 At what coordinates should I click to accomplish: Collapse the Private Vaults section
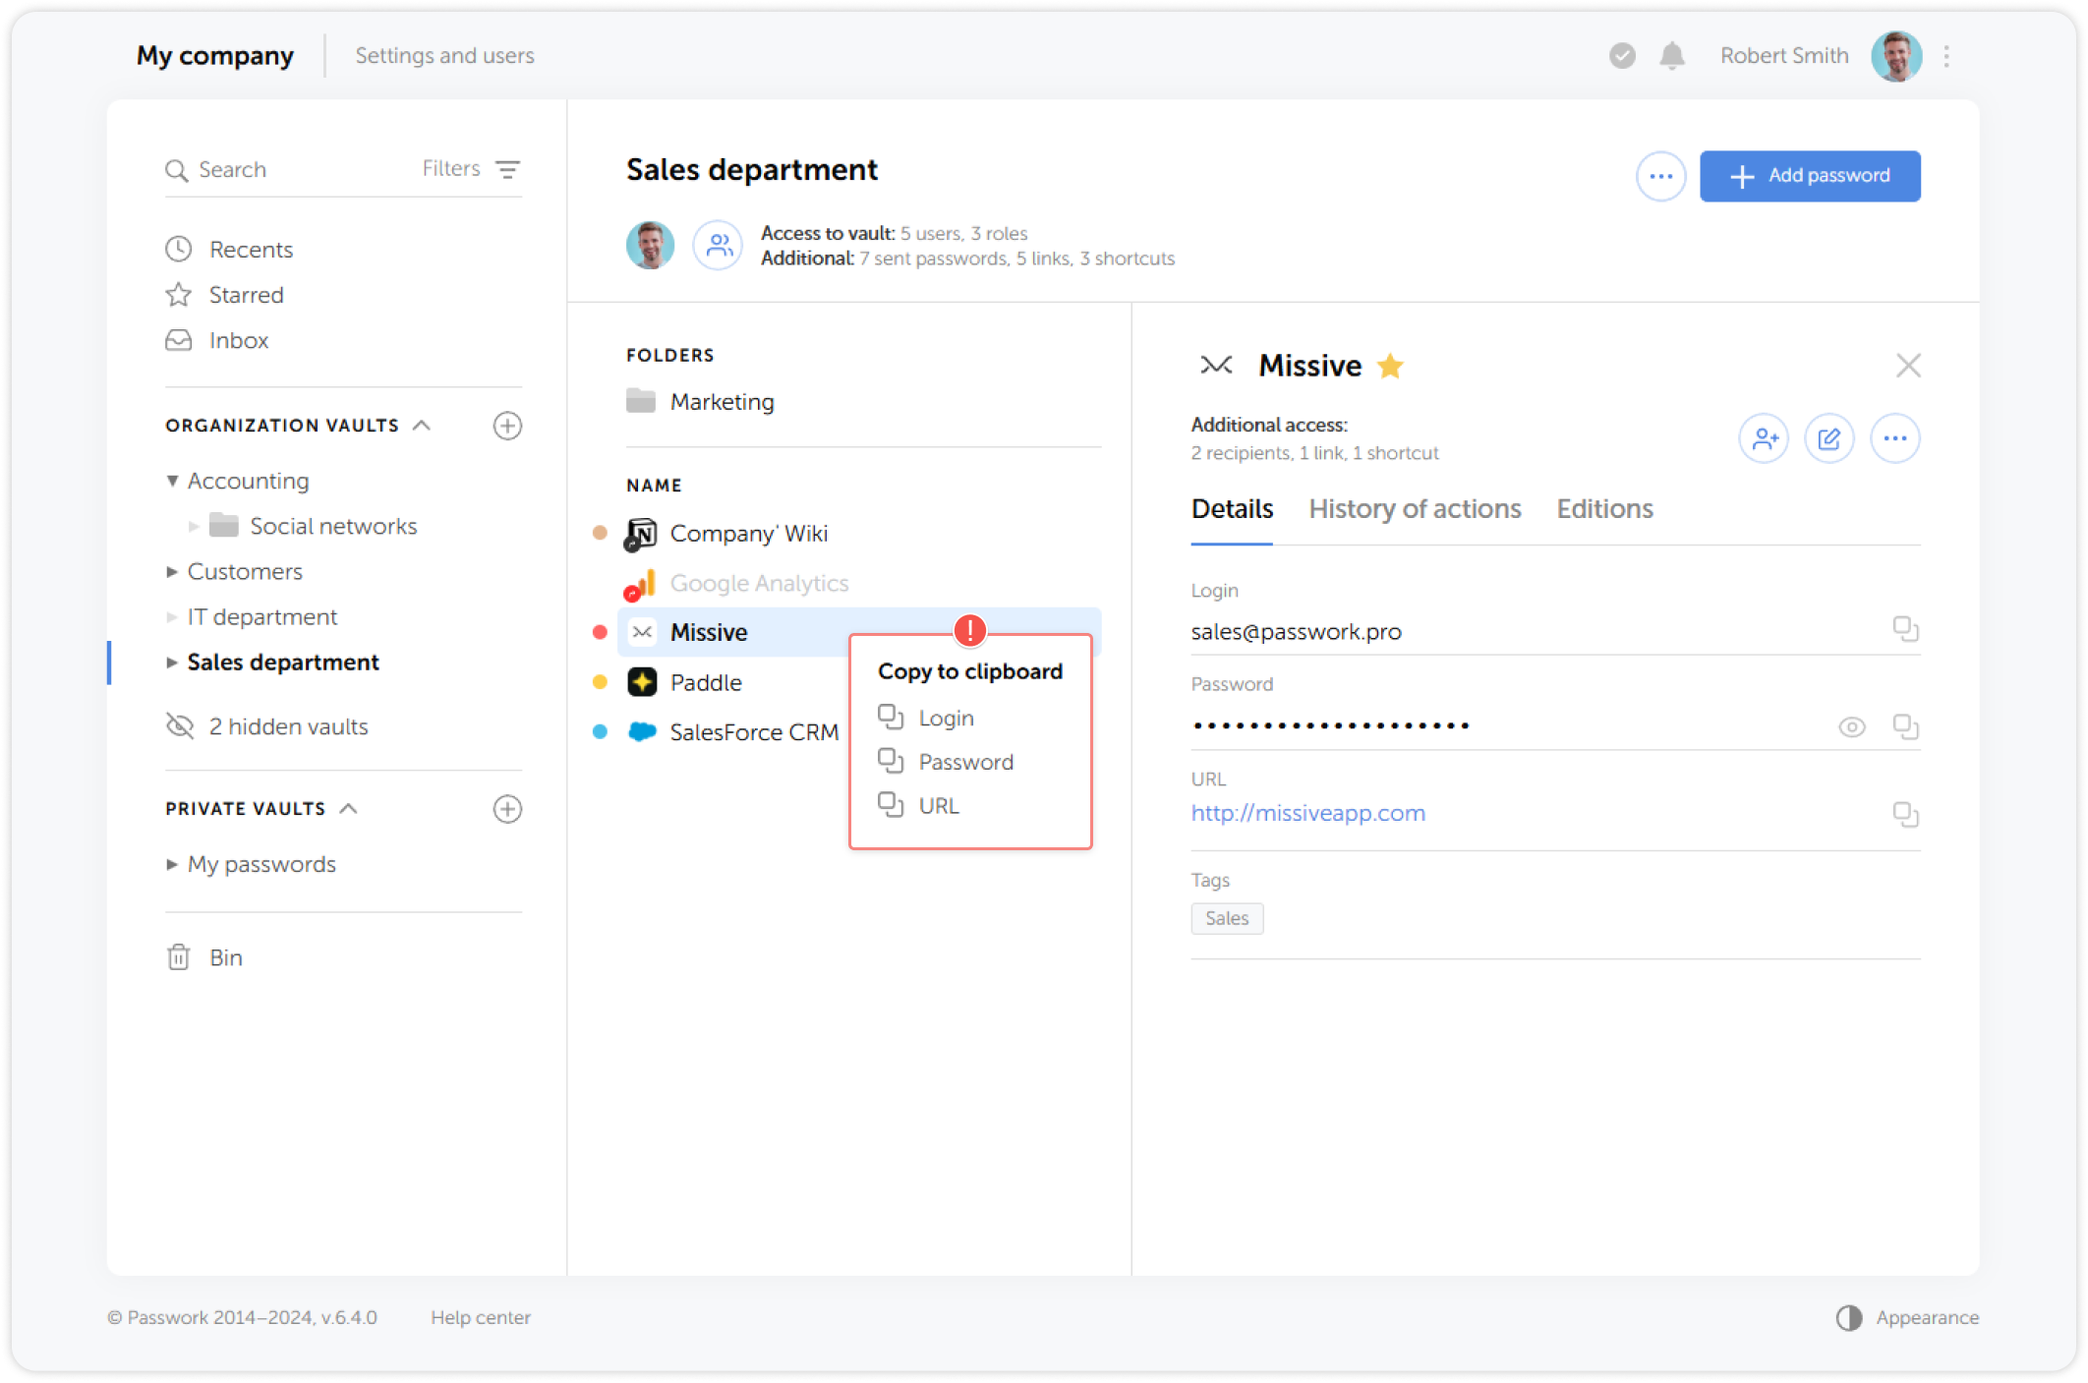(349, 809)
